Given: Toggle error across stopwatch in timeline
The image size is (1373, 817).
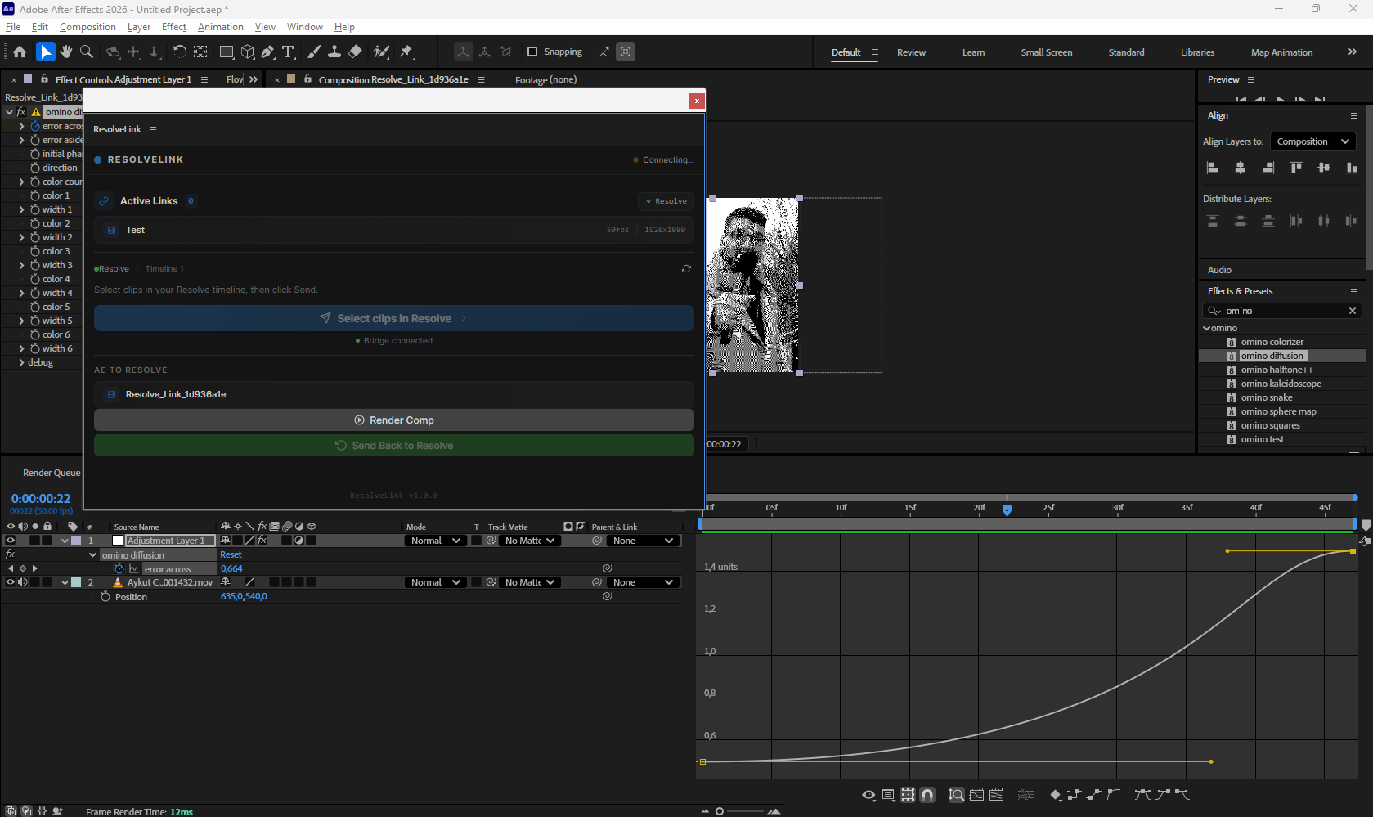Looking at the screenshot, I should click(x=119, y=568).
